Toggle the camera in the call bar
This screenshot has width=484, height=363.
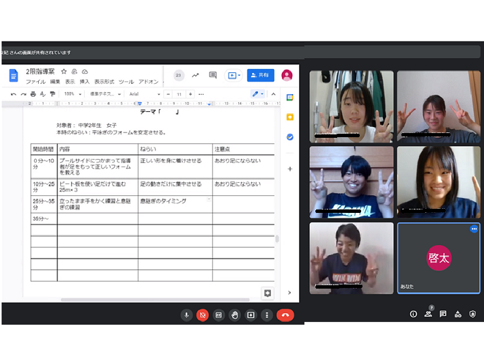point(203,315)
